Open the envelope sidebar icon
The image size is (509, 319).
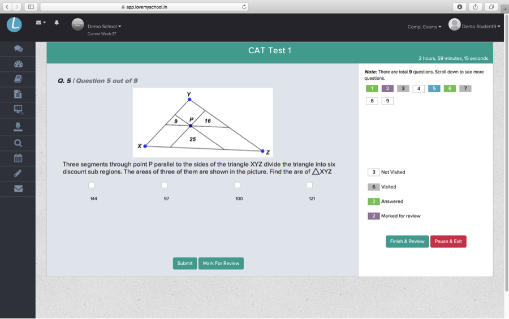click(x=18, y=188)
